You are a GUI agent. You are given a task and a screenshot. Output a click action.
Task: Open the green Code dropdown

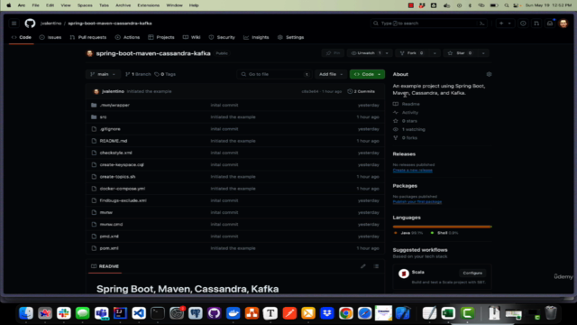click(x=367, y=74)
